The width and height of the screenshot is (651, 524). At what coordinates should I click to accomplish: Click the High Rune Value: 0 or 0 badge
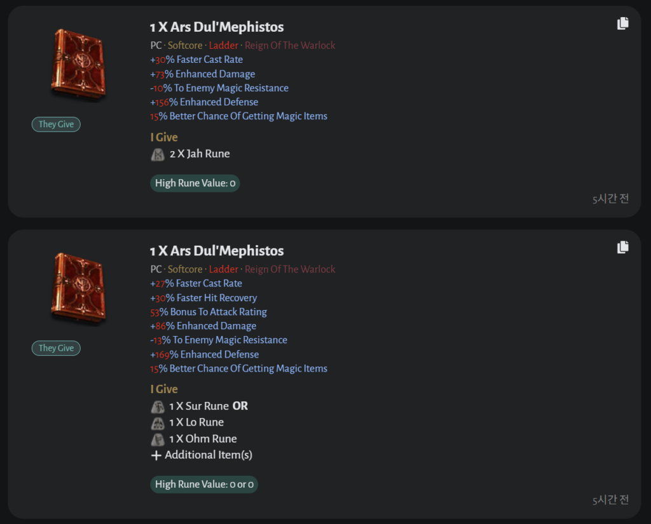[x=204, y=485]
